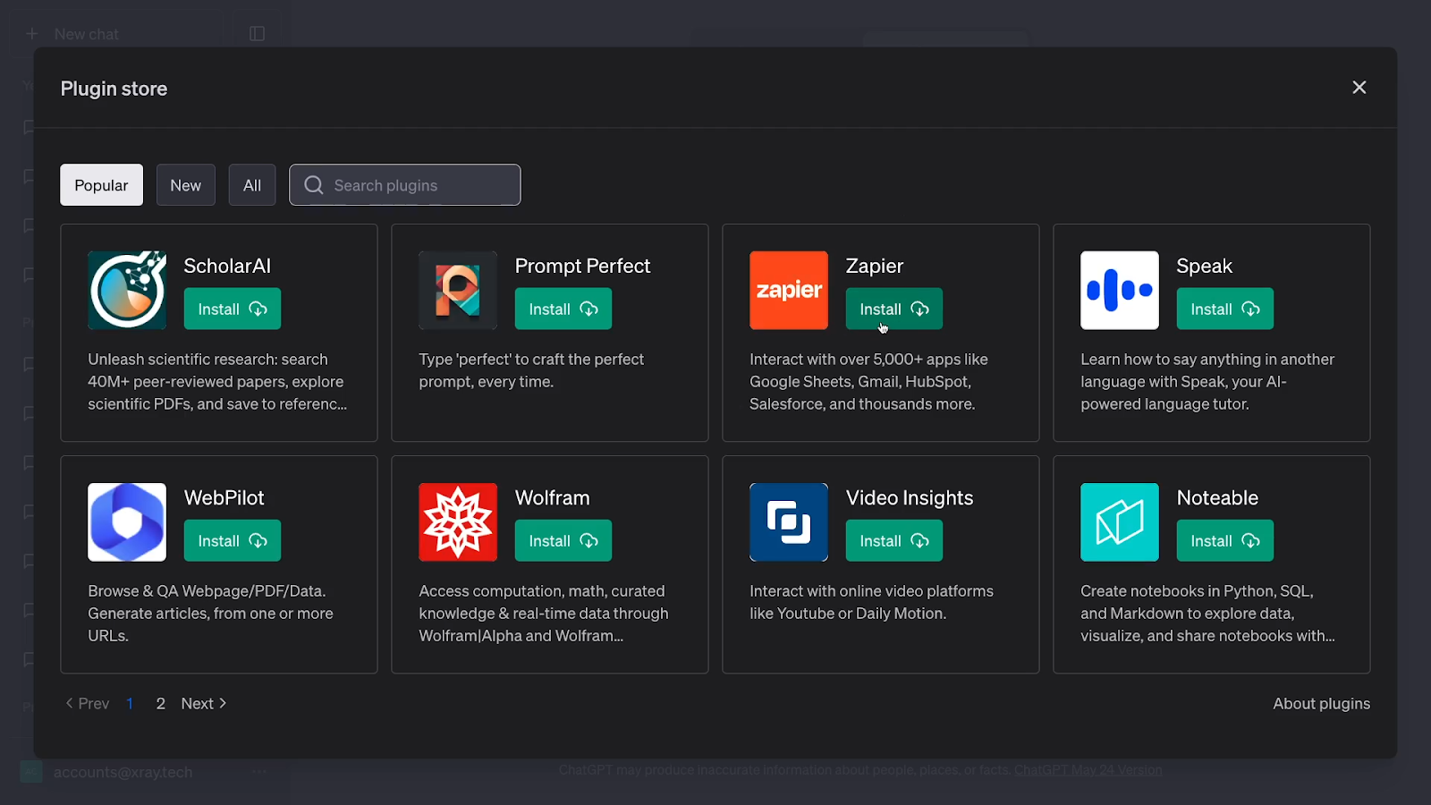This screenshot has height=805, width=1431.
Task: Click the Video Insights plugin logo
Action: point(789,522)
